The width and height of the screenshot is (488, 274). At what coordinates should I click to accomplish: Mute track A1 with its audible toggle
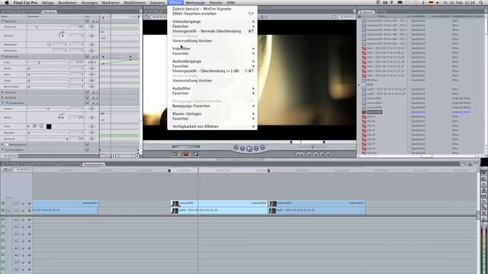point(3,220)
